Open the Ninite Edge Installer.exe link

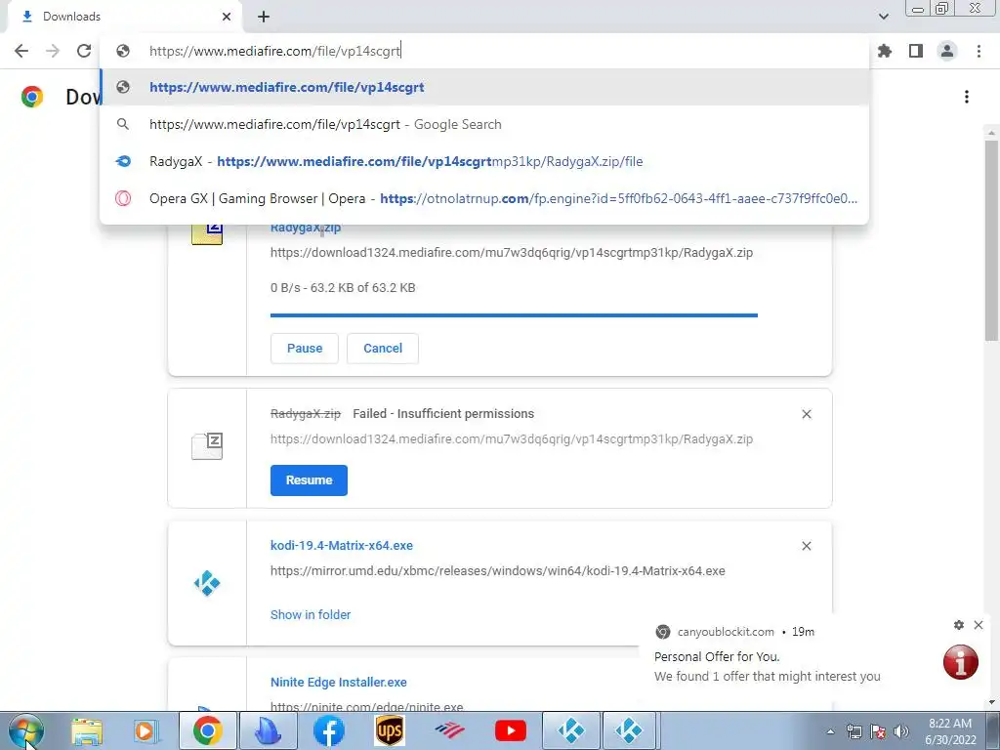click(339, 683)
